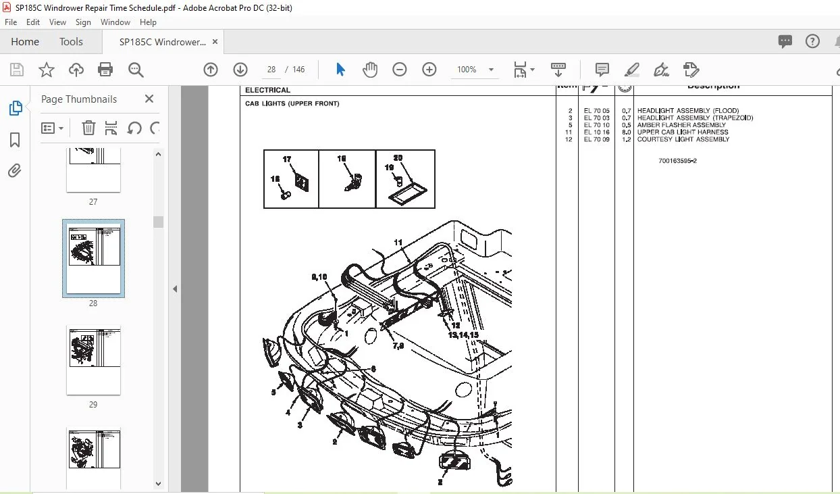Click the thumbnails panel scrollbar handle
Viewport: 840px width, 494px height.
[158, 222]
